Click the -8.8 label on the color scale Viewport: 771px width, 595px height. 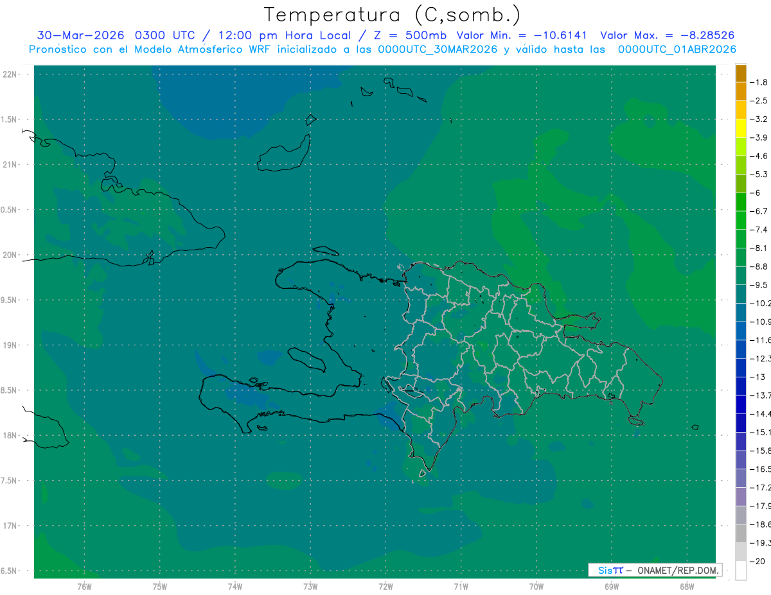[760, 266]
